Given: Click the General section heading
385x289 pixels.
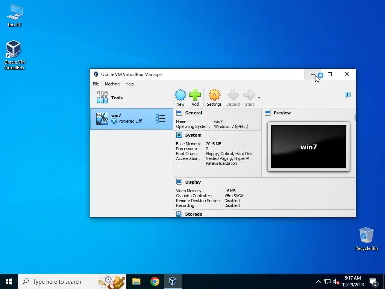Looking at the screenshot, I should 194,113.
